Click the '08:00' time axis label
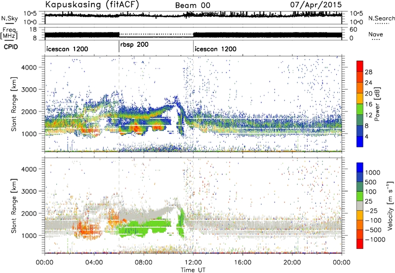 point(144,263)
